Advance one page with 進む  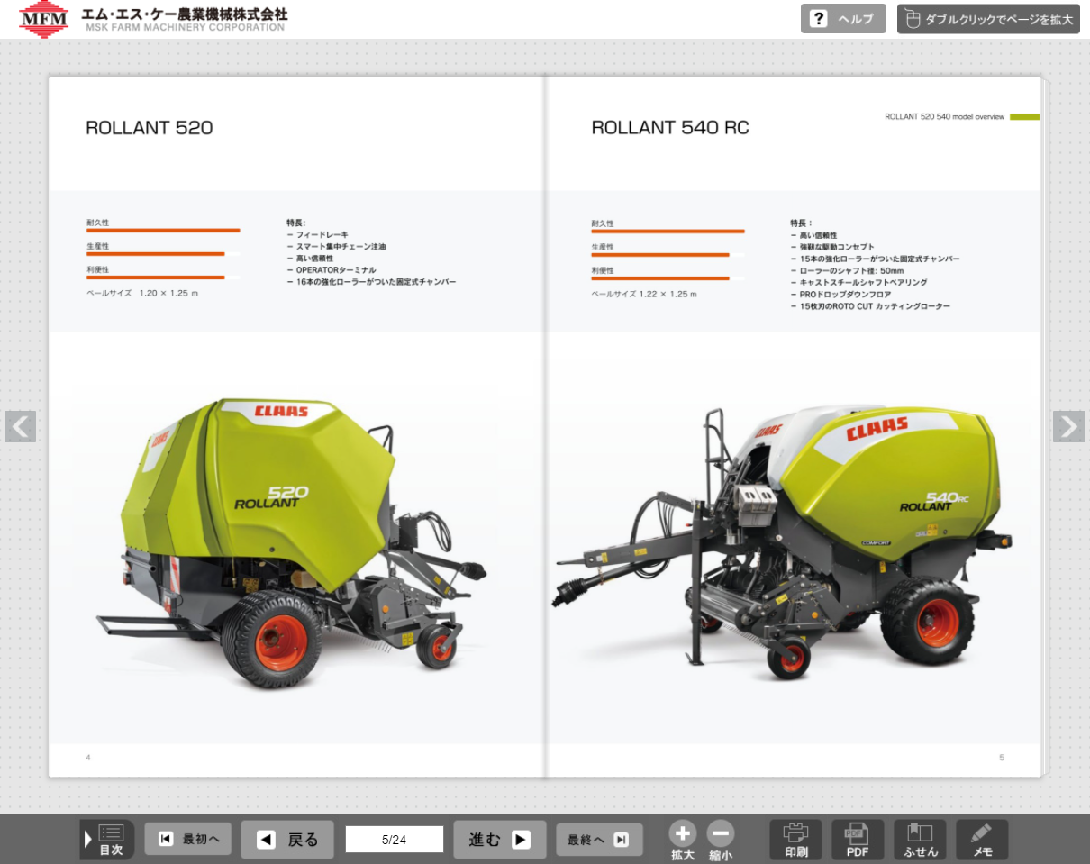coord(500,840)
